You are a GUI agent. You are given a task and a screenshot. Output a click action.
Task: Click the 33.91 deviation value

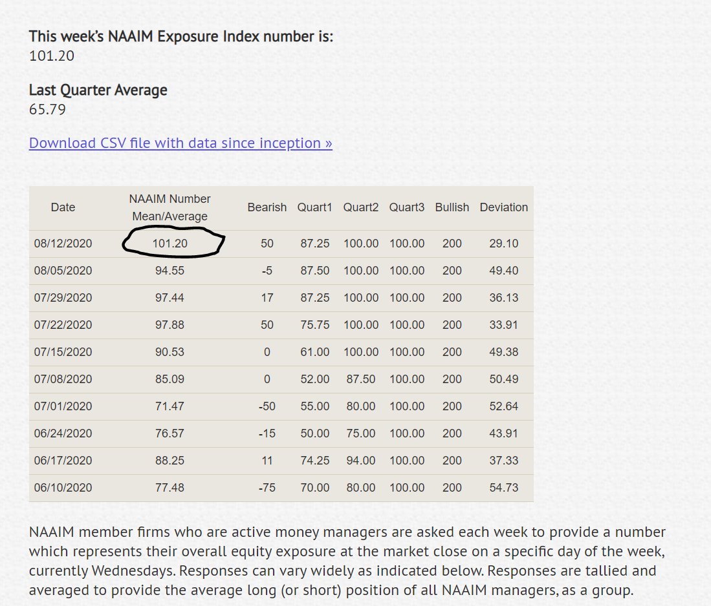pyautogui.click(x=504, y=325)
